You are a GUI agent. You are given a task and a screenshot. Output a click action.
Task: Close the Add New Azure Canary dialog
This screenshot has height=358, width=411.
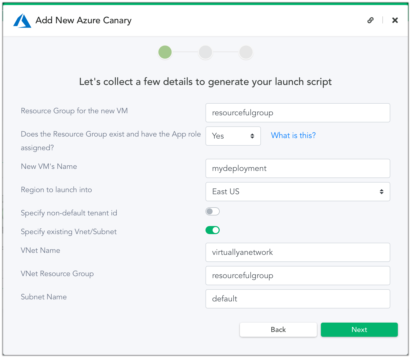(395, 20)
